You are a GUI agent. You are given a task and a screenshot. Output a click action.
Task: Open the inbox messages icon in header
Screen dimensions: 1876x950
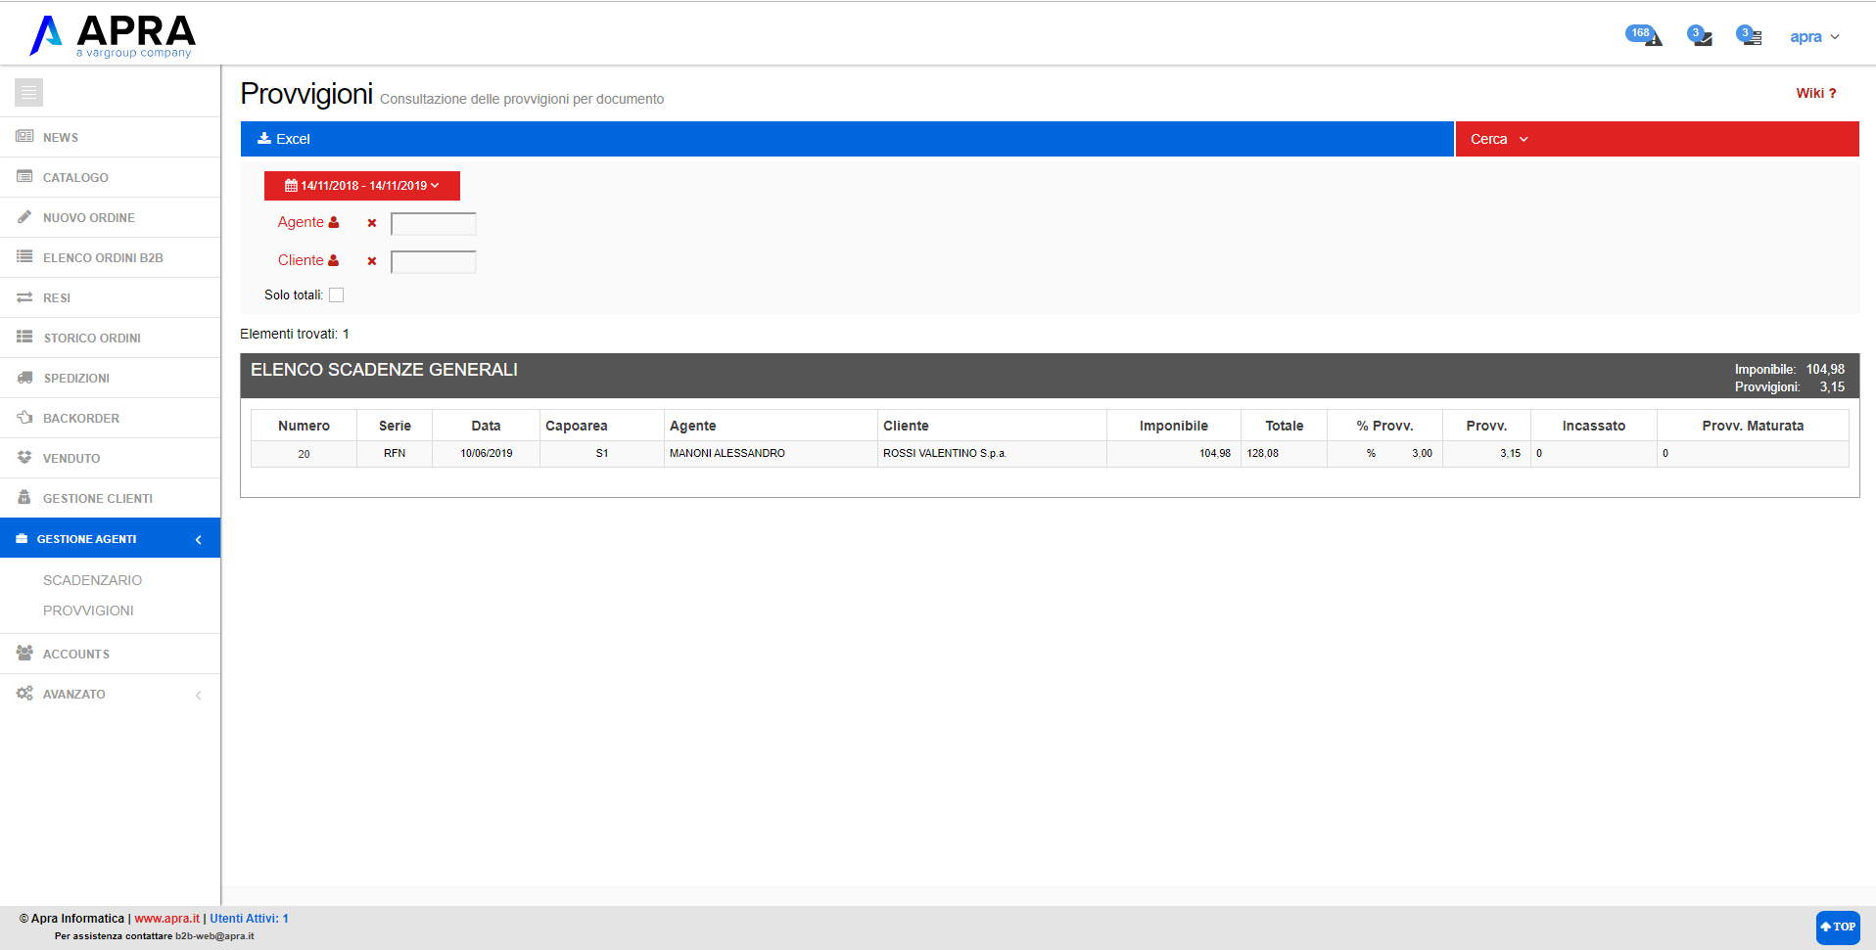pyautogui.click(x=1700, y=36)
